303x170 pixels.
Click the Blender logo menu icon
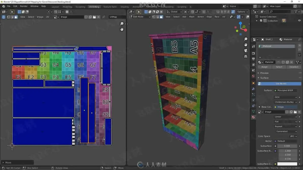tap(3, 6)
